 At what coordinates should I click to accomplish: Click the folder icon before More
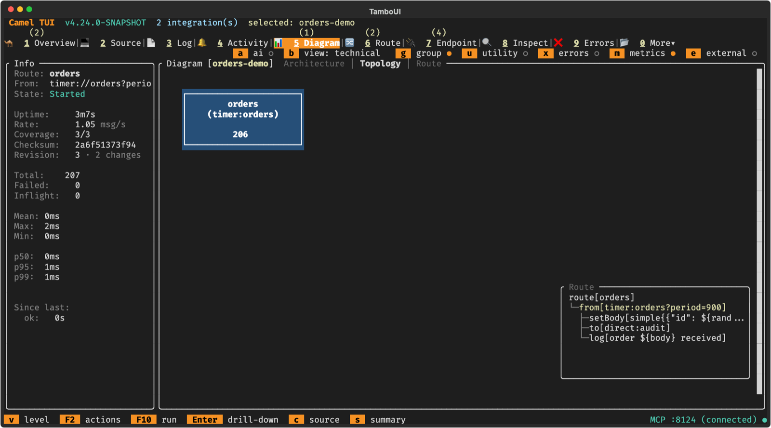click(x=624, y=43)
